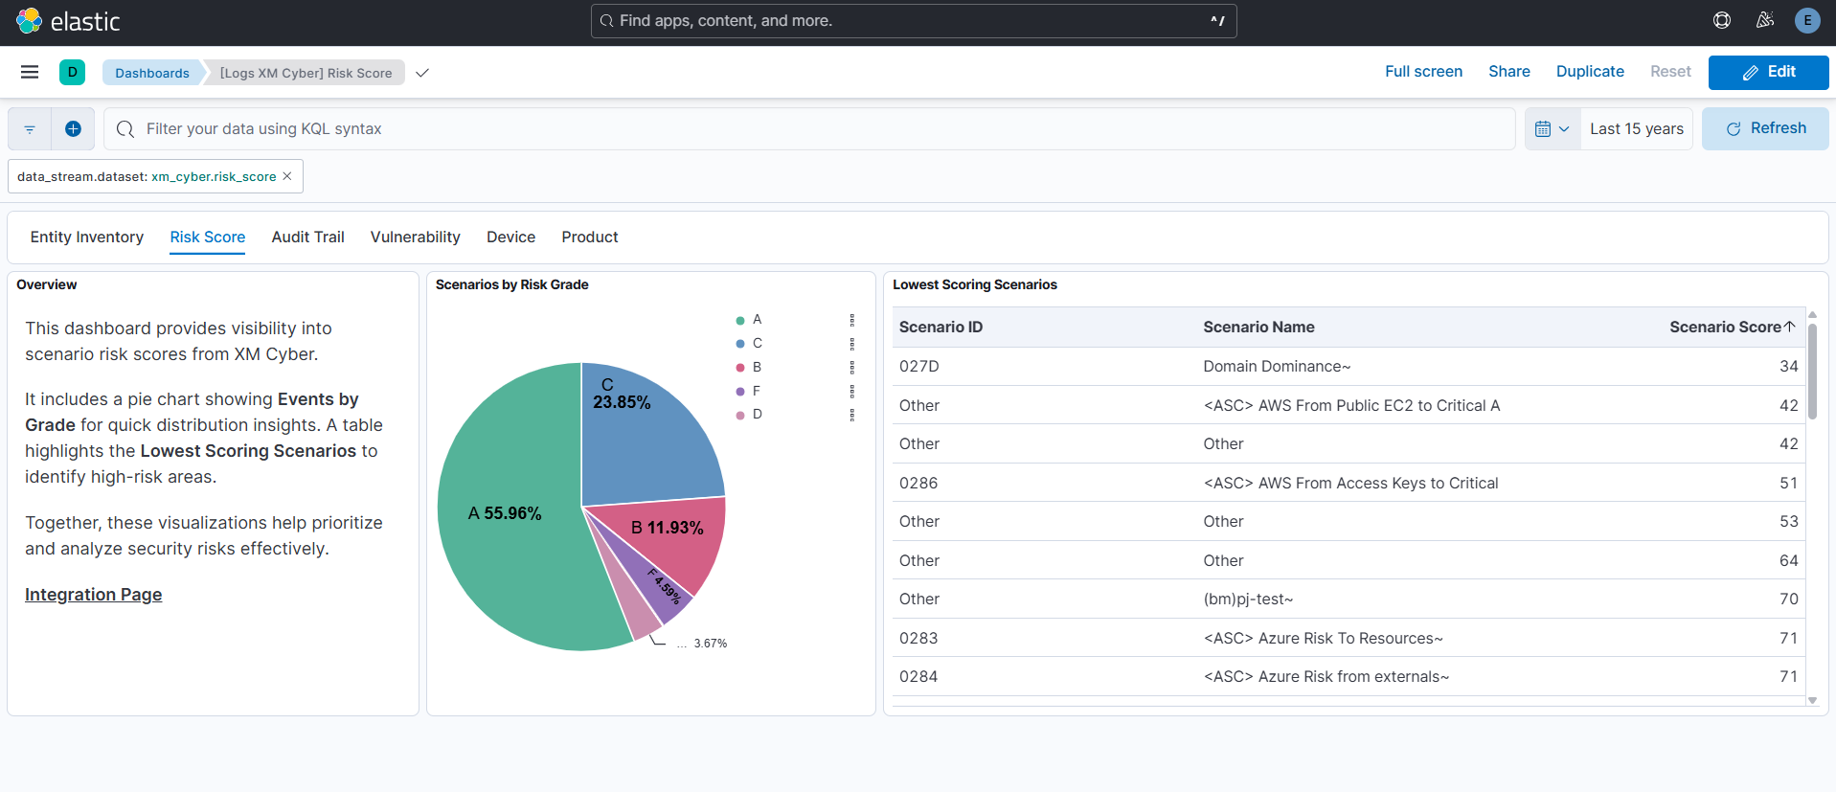Open the Integration Page link
1836x792 pixels.
click(x=94, y=595)
